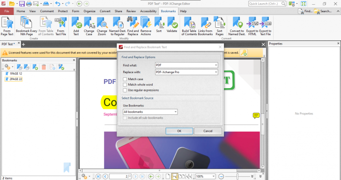Open the Open-file folder dropdown arrow
The width and height of the screenshot is (341, 180).
tap(17, 3)
